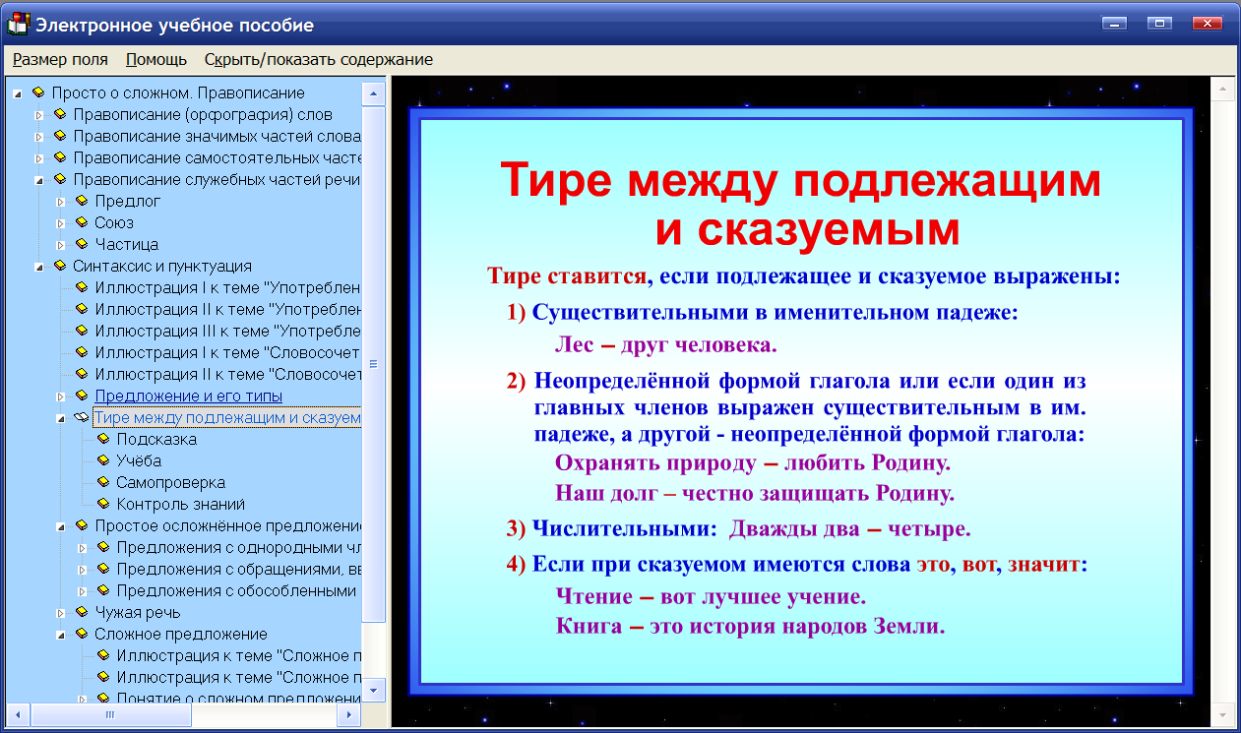Click book icon beside Предлог
Screen dimensions: 1241x733
click(82, 201)
